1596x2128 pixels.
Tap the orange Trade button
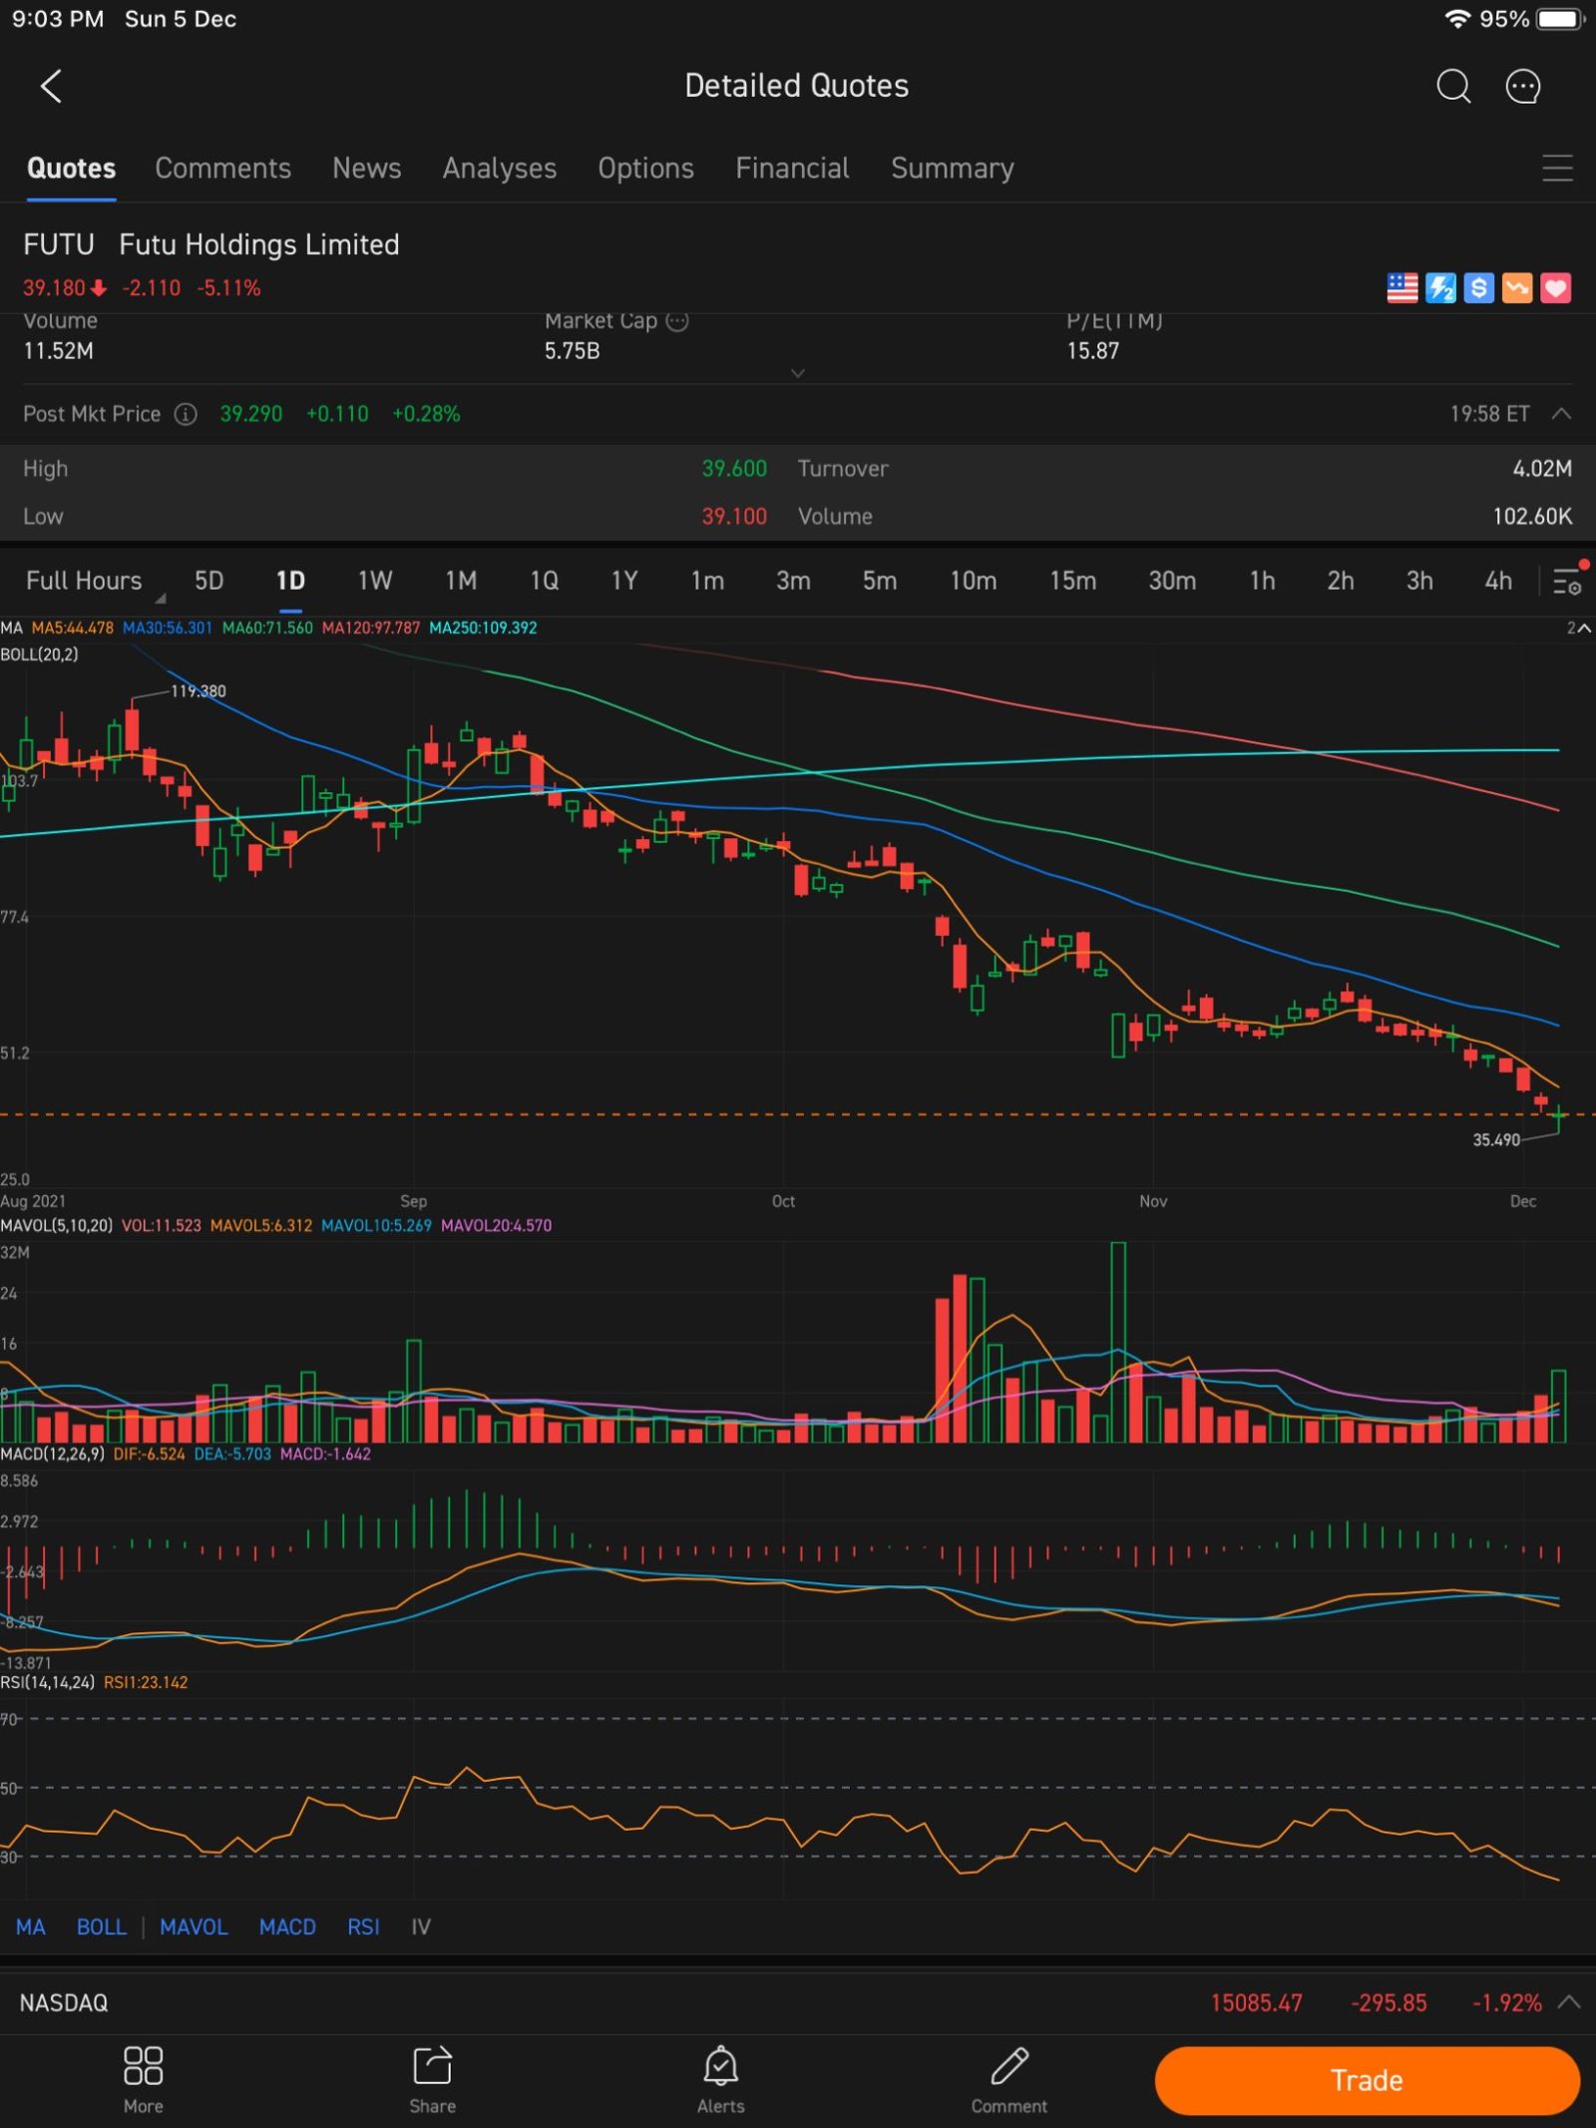pyautogui.click(x=1367, y=2080)
